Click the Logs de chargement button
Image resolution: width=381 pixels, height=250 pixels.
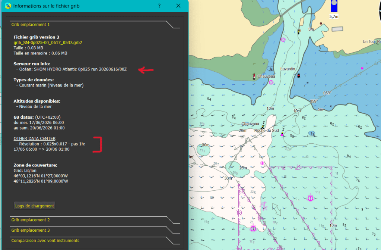(x=35, y=206)
